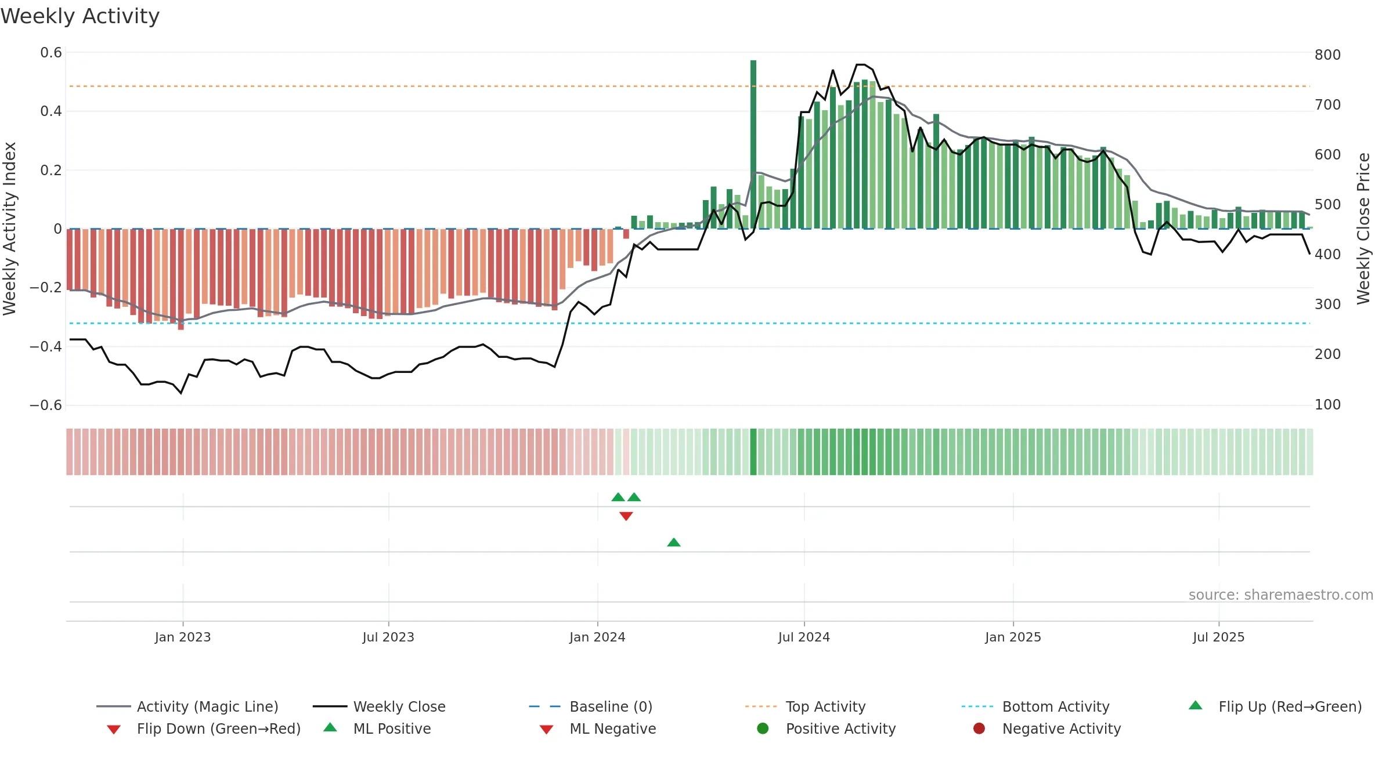Click the red ML Negative legend triangle icon
Image resolution: width=1393 pixels, height=783 pixels.
(x=546, y=729)
